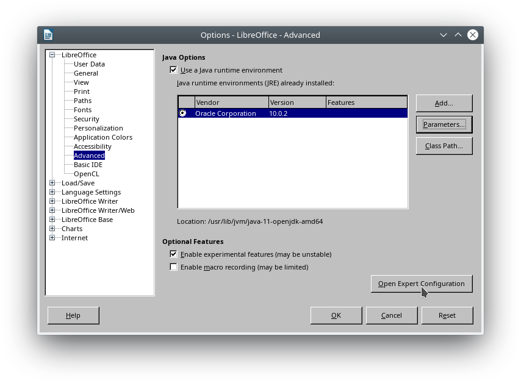521x383 pixels.
Task: Expand the Load/Save settings section
Action: click(52, 183)
